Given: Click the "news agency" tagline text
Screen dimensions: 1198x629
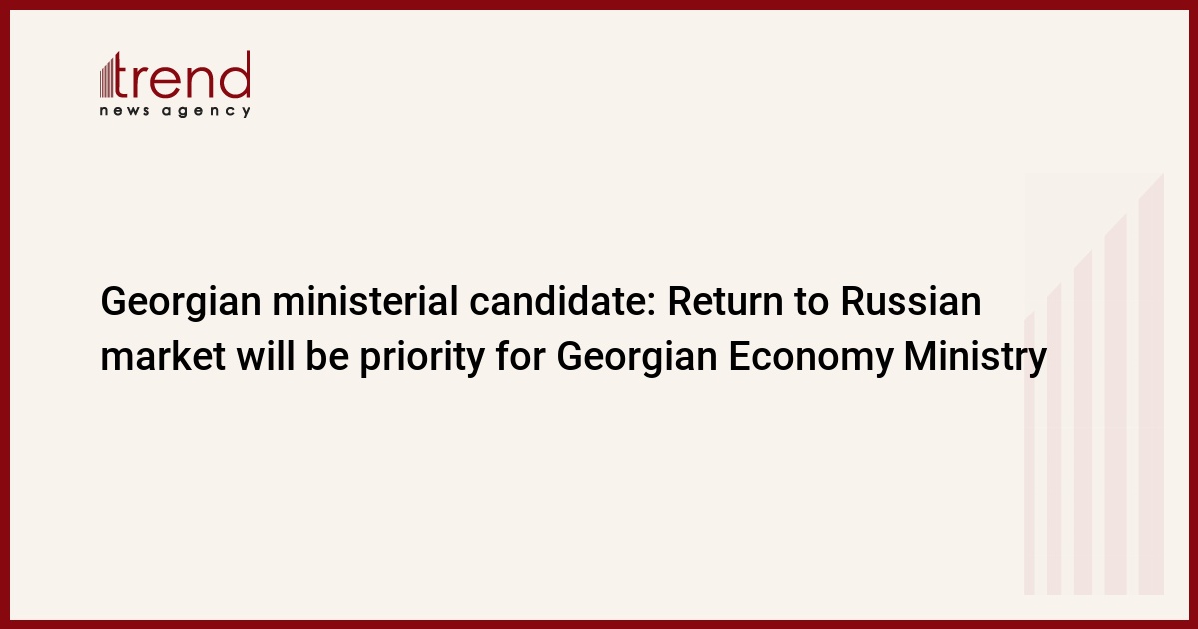Looking at the screenshot, I should [x=175, y=111].
